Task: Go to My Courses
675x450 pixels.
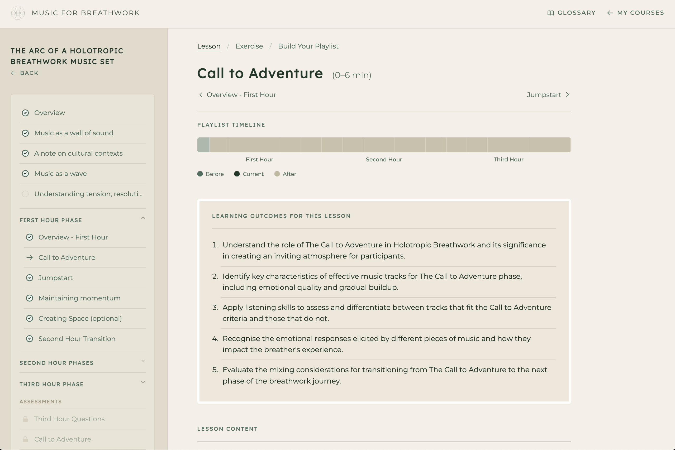Action: pyautogui.click(x=635, y=13)
